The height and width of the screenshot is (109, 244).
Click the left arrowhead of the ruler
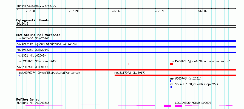coord(17,8)
